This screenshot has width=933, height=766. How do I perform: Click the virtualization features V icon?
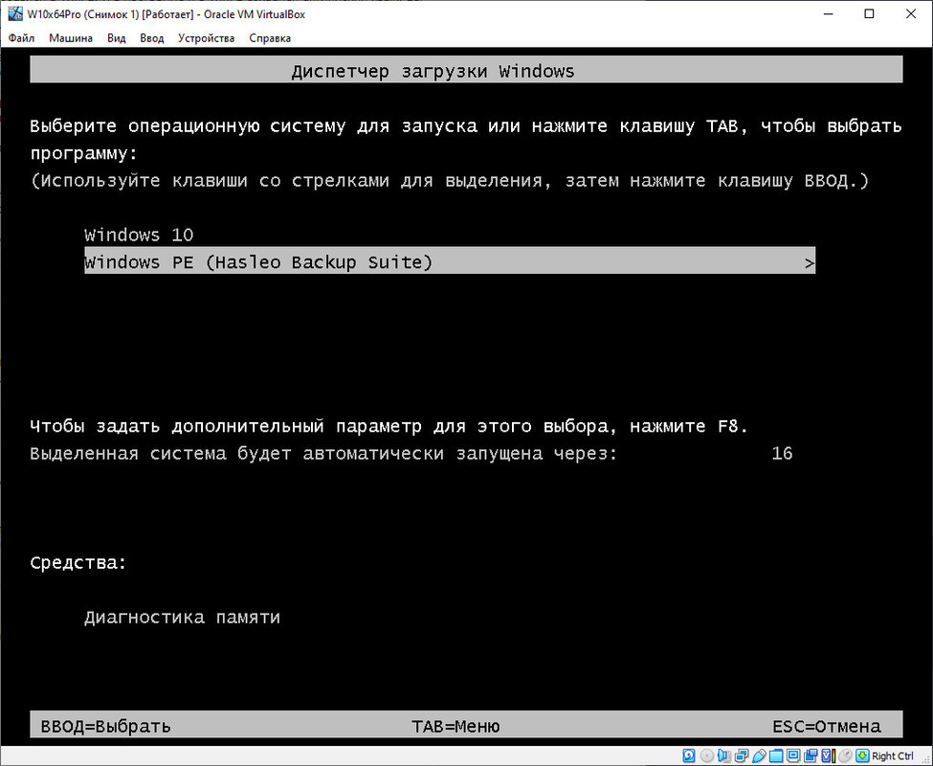tap(828, 755)
